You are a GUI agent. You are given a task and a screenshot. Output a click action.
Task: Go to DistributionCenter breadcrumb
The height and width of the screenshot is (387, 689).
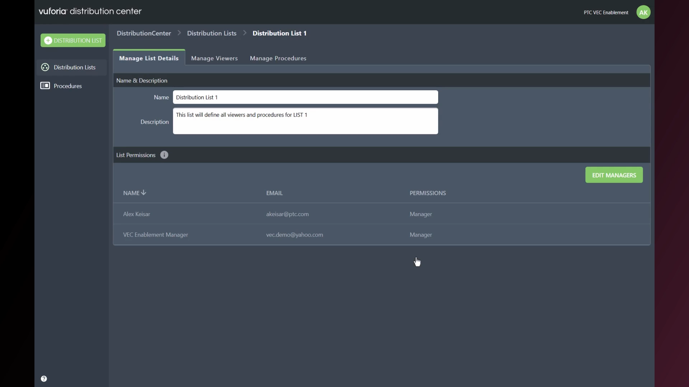(x=144, y=33)
